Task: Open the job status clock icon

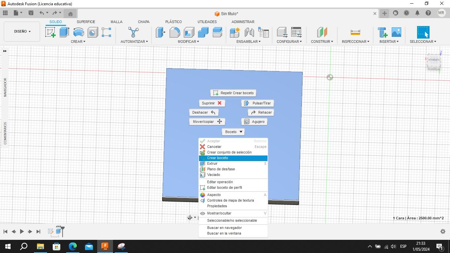Action: point(407,13)
